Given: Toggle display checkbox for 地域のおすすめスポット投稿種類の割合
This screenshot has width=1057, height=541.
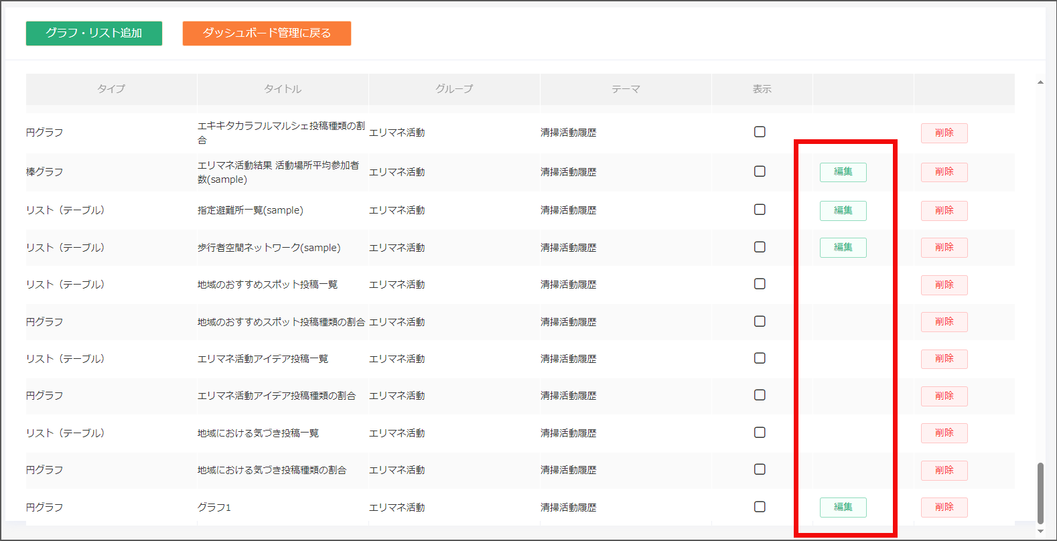Looking at the screenshot, I should coord(760,321).
